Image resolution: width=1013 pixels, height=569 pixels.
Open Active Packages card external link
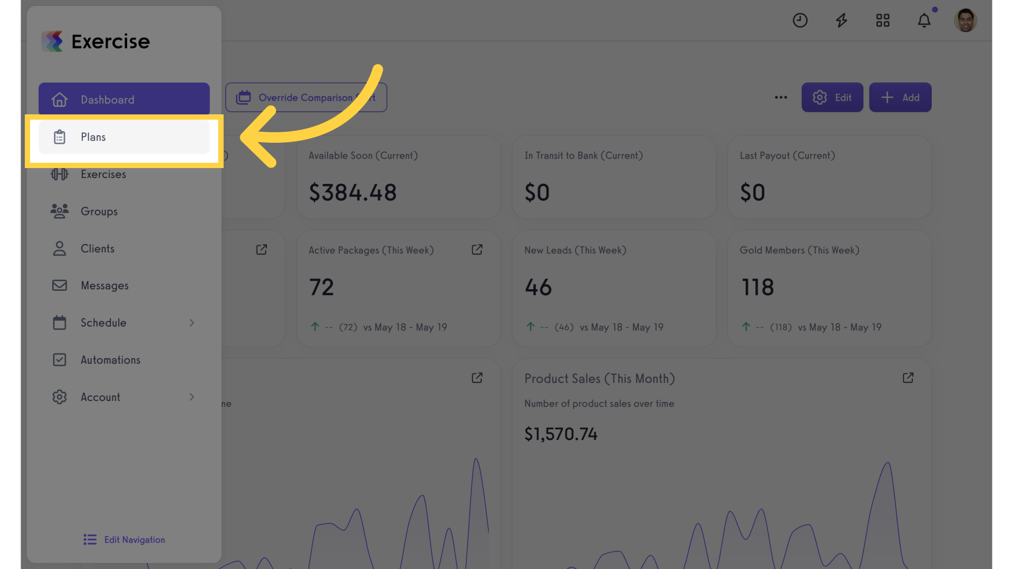[x=477, y=250]
